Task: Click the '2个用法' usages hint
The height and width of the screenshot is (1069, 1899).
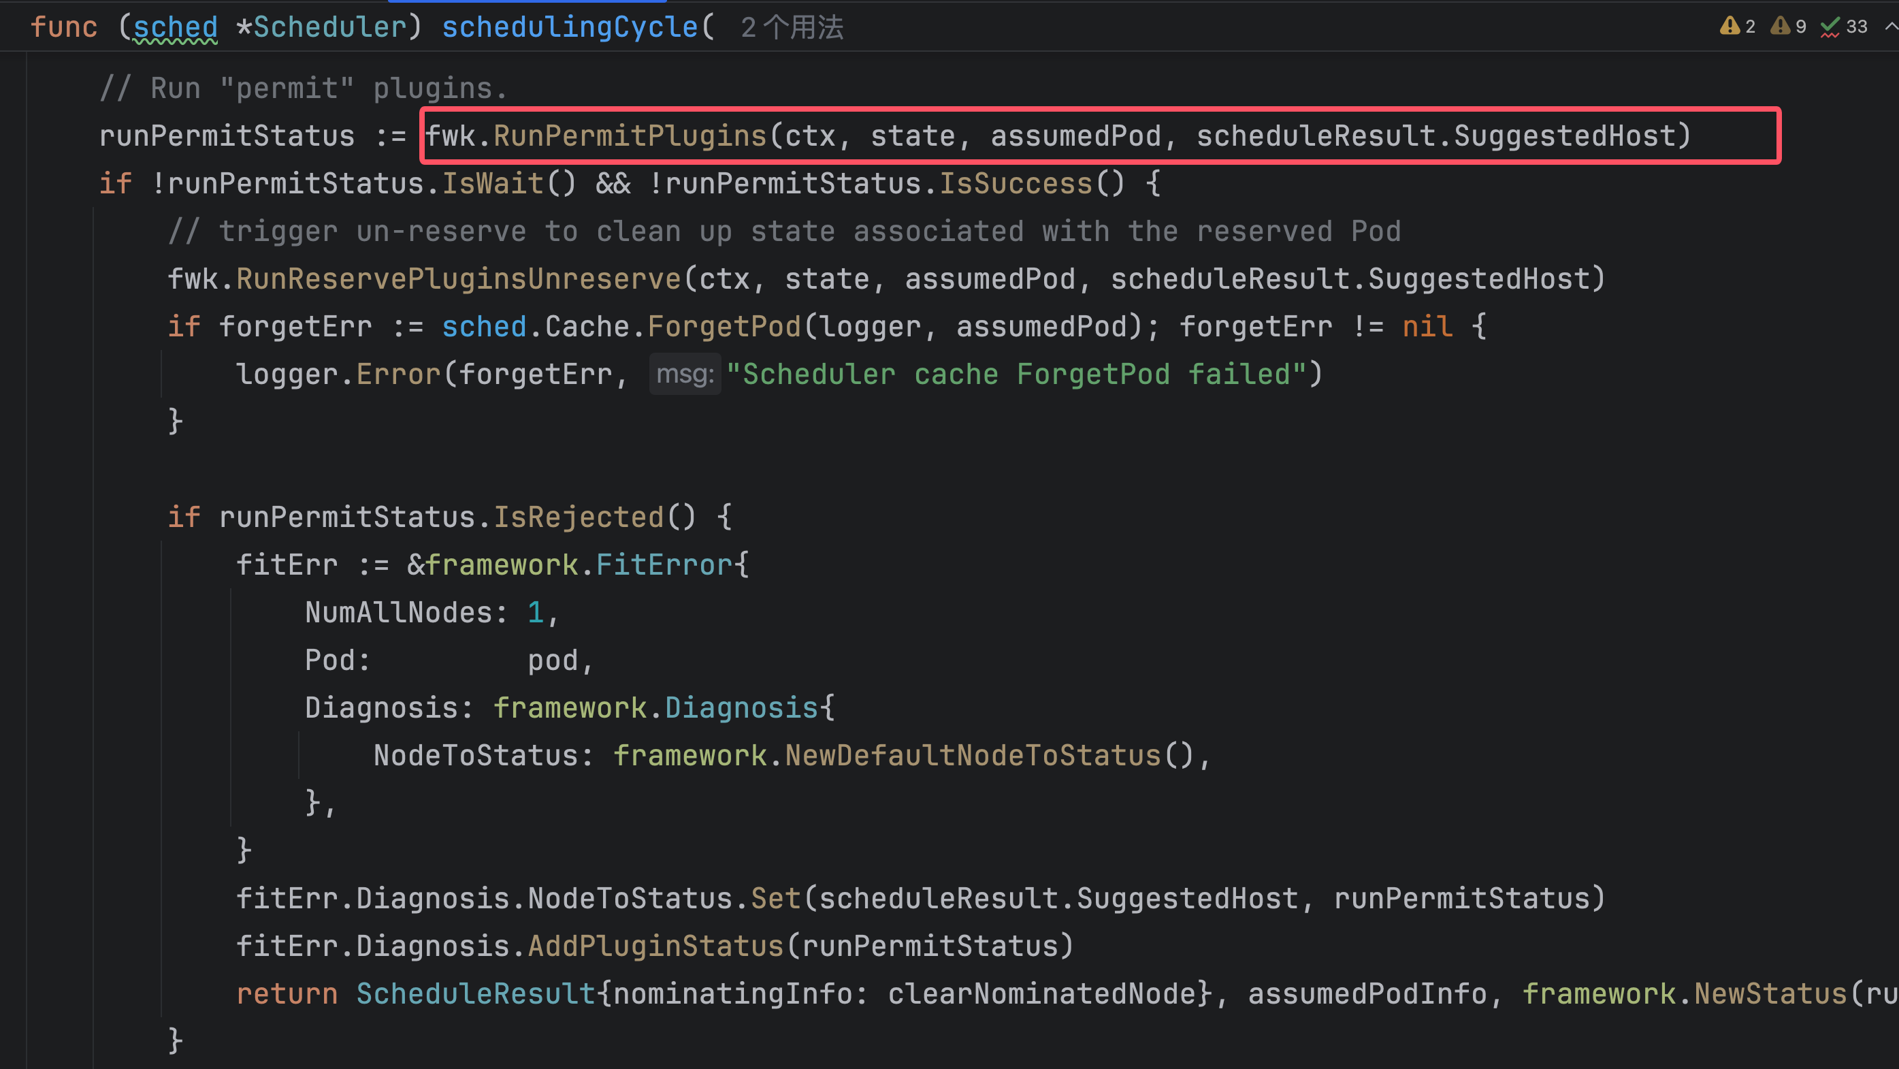Action: (x=792, y=28)
